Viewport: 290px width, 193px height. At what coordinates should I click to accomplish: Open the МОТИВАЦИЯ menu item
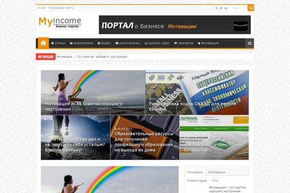(208, 43)
